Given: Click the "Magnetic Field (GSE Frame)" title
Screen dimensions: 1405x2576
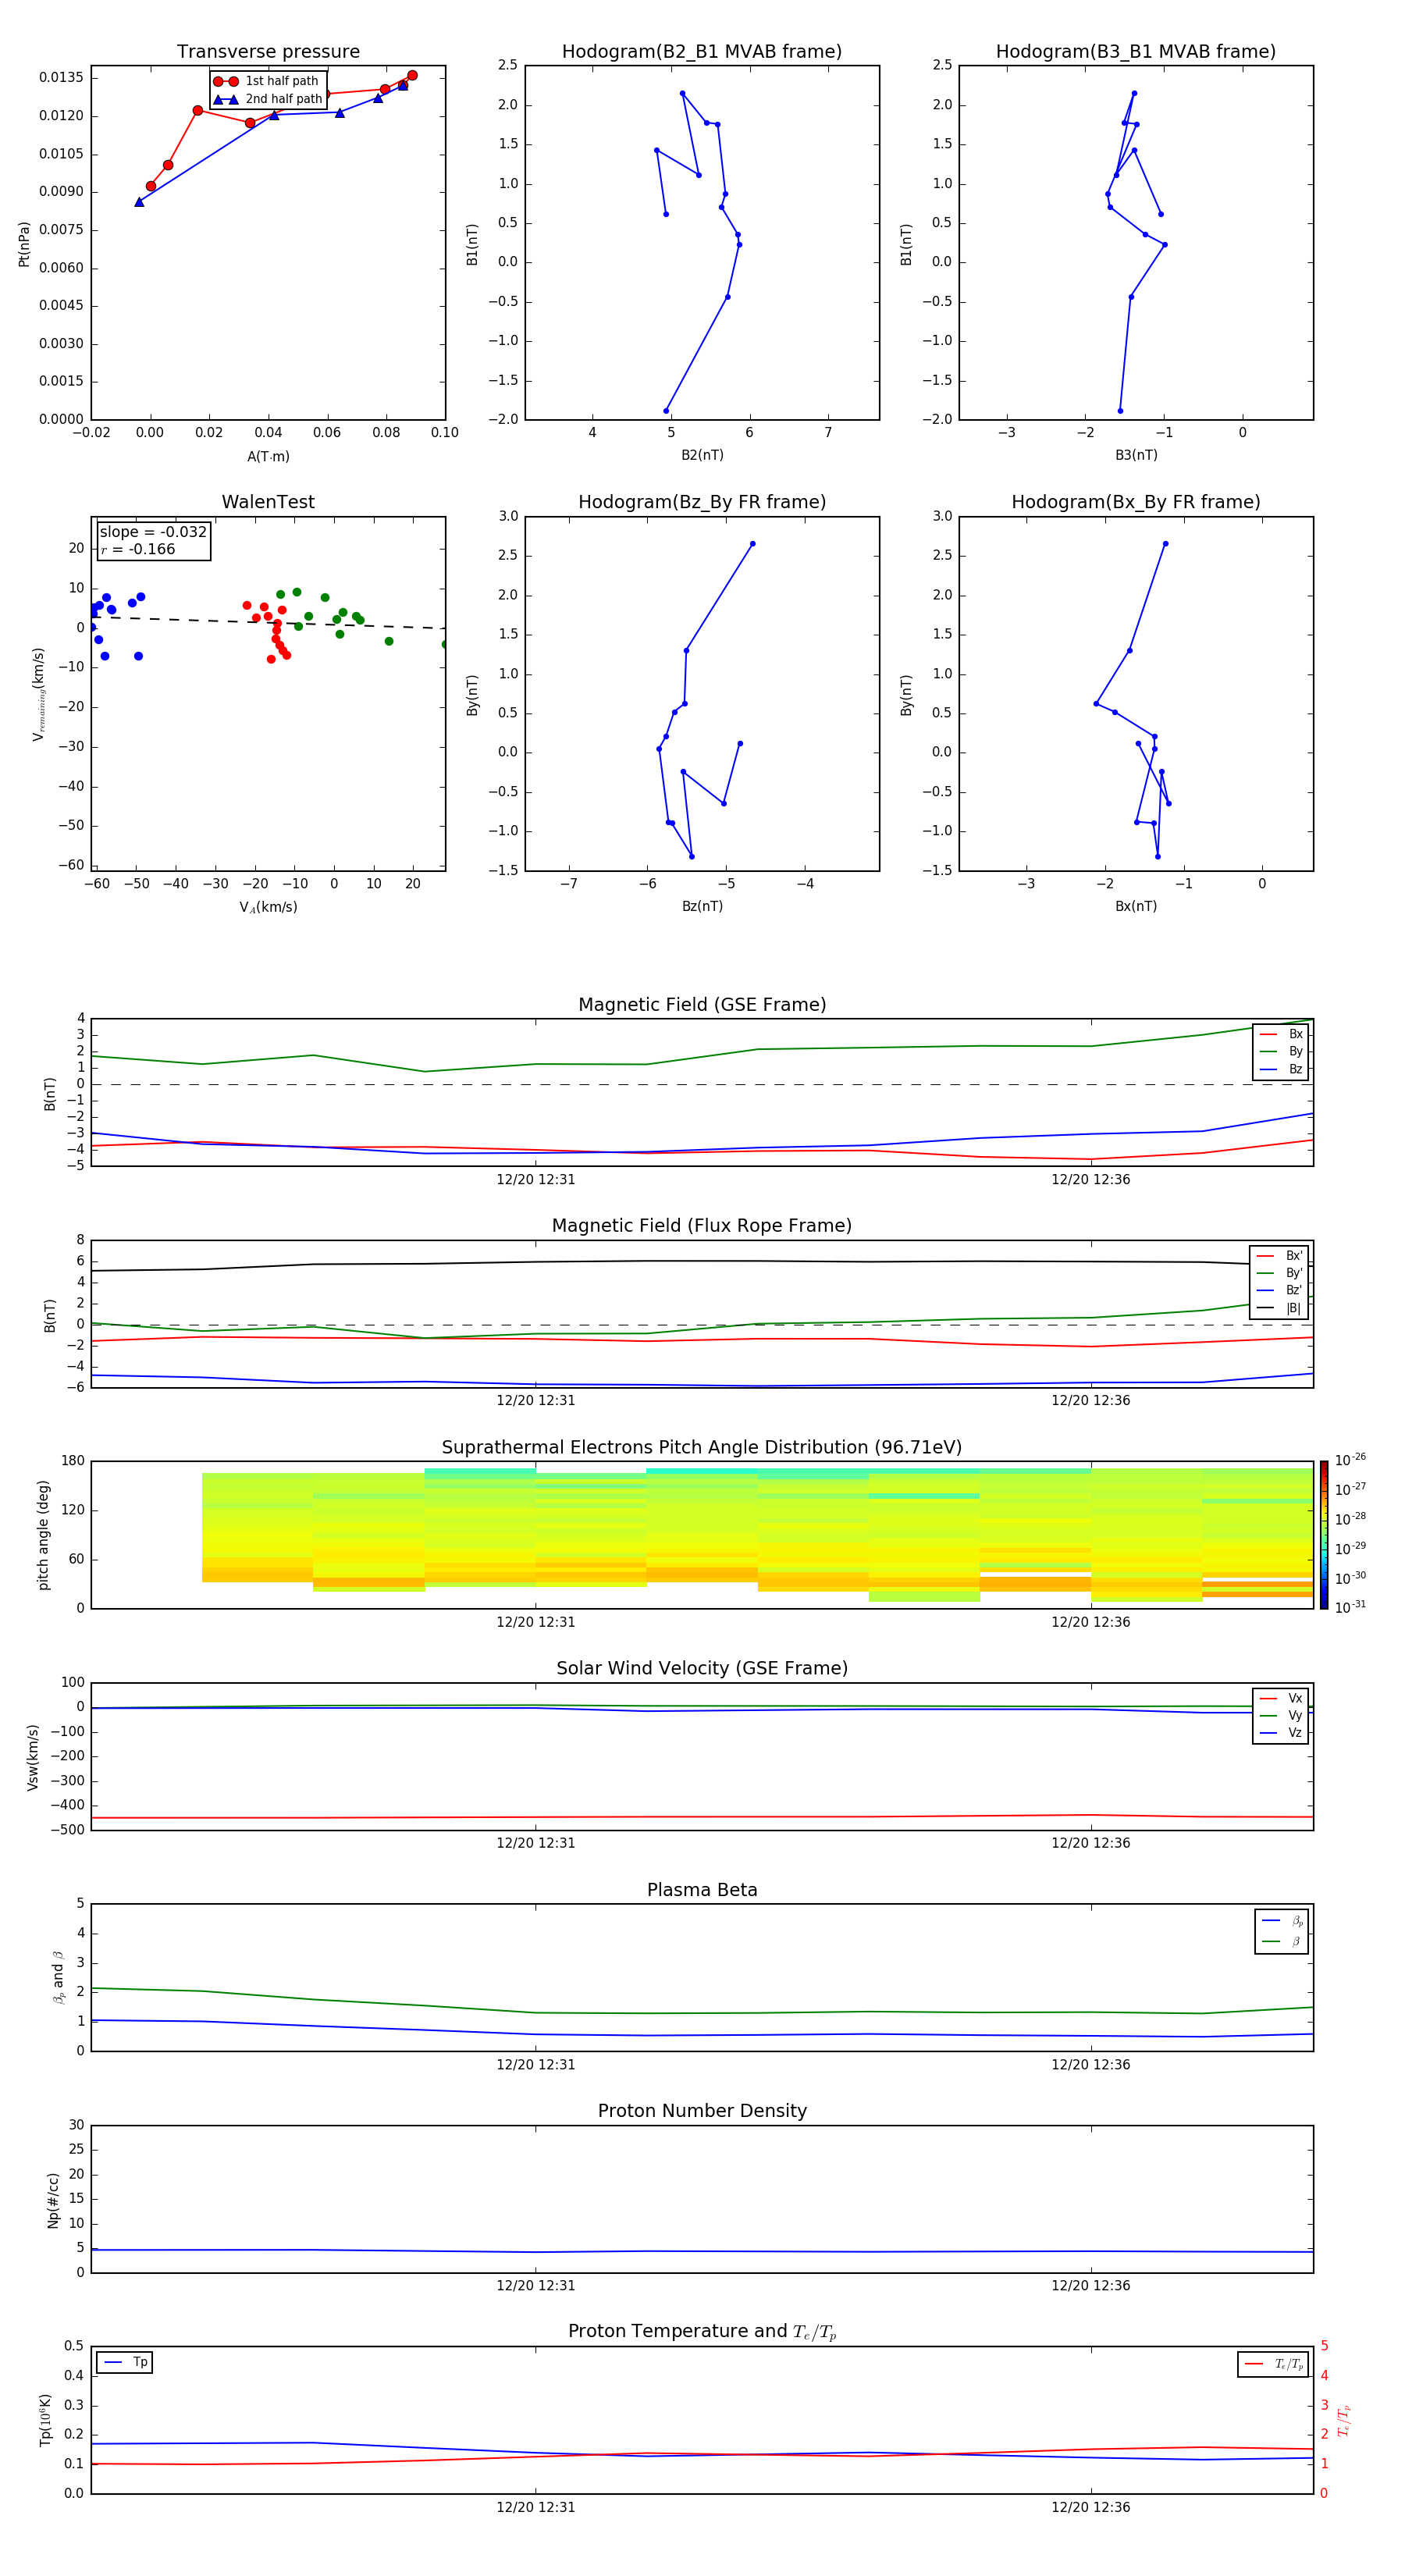Looking at the screenshot, I should (x=702, y=1005).
